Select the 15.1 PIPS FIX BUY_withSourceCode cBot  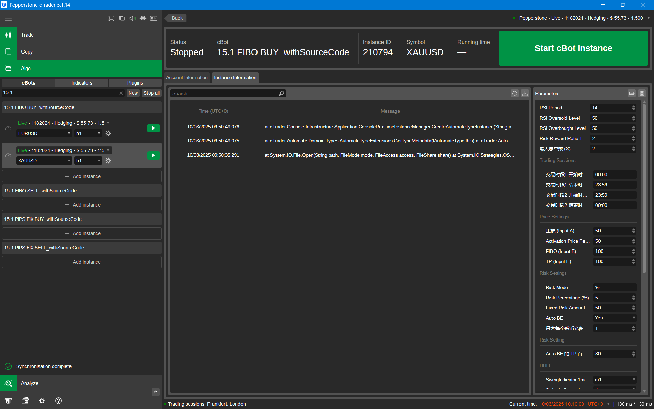click(x=82, y=219)
